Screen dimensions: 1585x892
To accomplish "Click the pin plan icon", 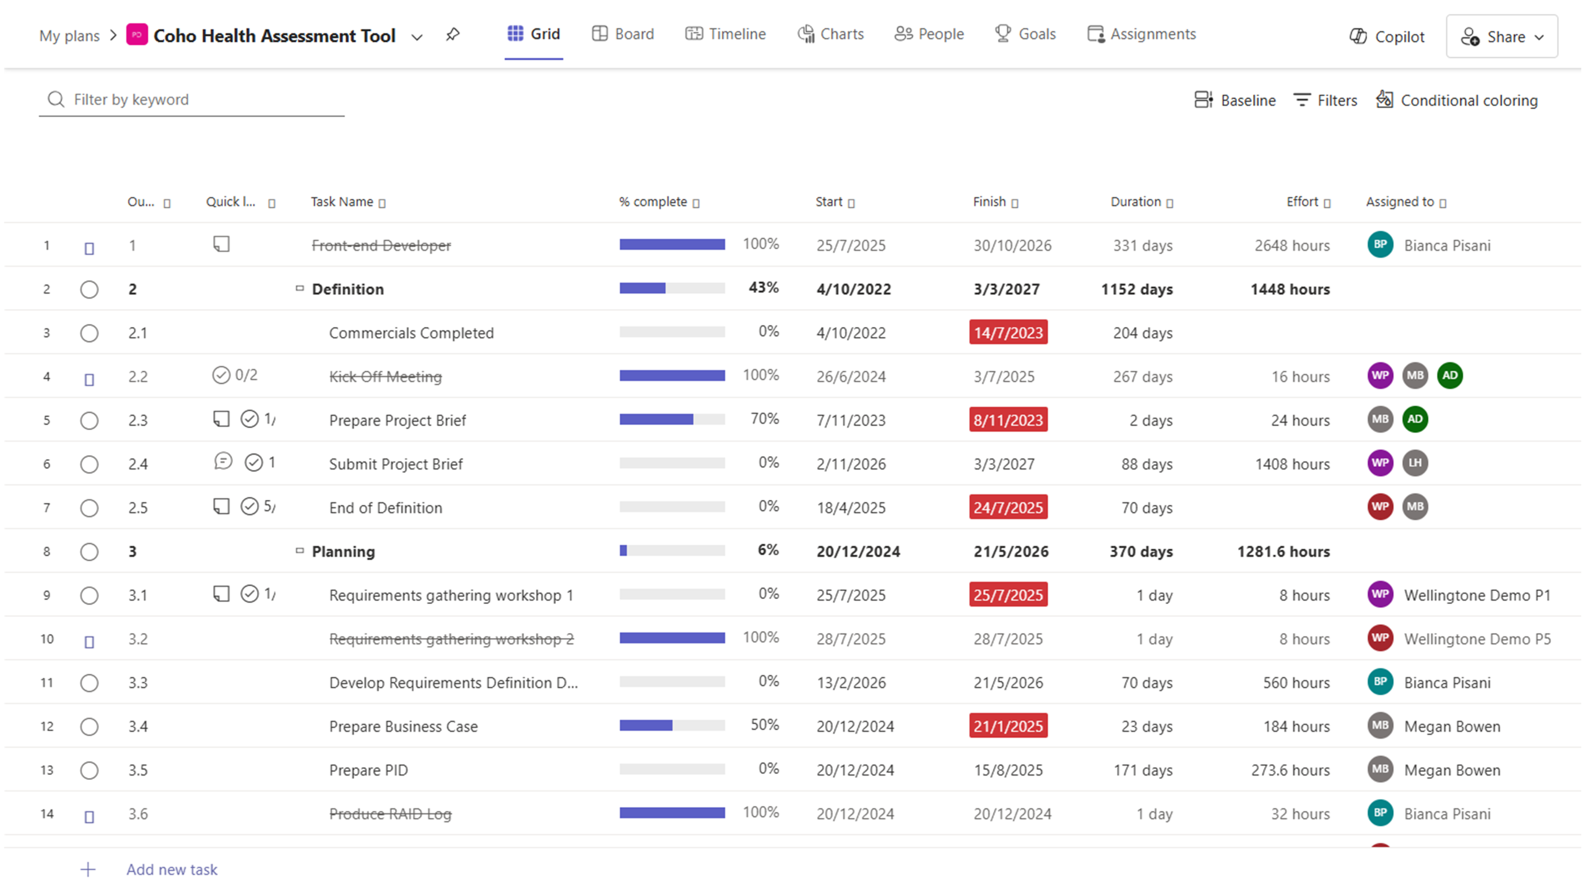I will click(x=453, y=35).
